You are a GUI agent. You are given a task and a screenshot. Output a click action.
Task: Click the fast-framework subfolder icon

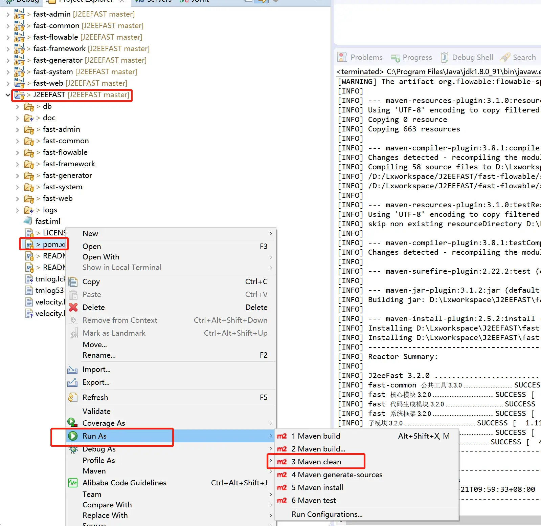tap(29, 164)
